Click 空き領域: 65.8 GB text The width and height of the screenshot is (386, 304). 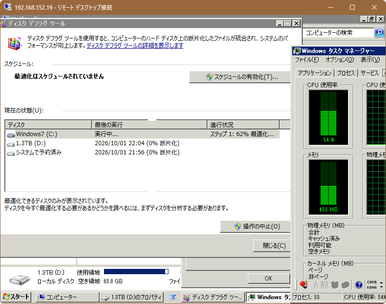tap(101, 281)
